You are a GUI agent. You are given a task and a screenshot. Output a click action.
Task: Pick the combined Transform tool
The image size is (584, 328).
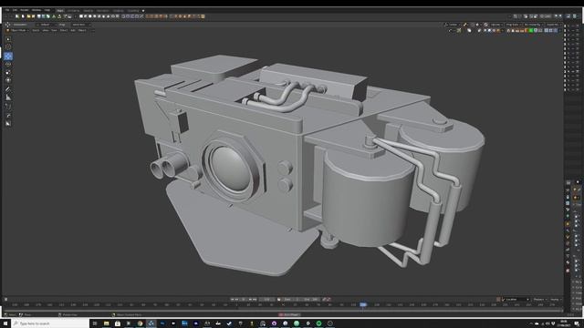[x=8, y=80]
